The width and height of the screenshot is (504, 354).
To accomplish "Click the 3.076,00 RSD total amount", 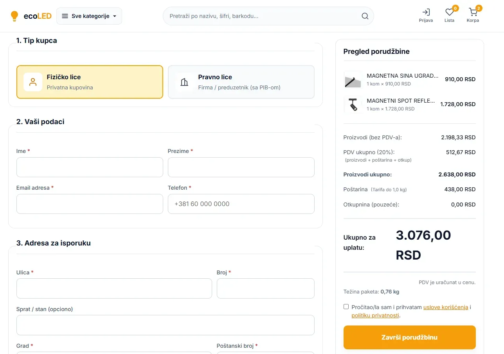I will 423,245.
